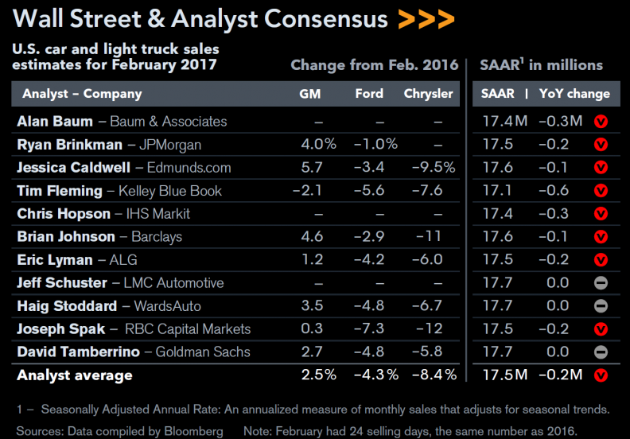The height and width of the screenshot is (439, 630).
Task: Click the Analyst – Company header
Action: 83,94
